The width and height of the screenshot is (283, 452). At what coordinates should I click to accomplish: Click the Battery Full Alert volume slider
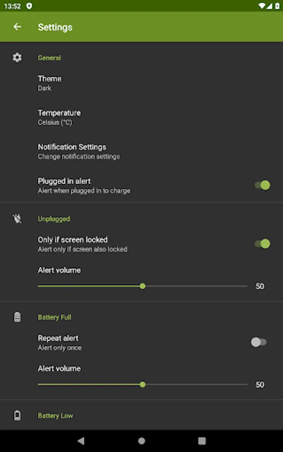143,384
